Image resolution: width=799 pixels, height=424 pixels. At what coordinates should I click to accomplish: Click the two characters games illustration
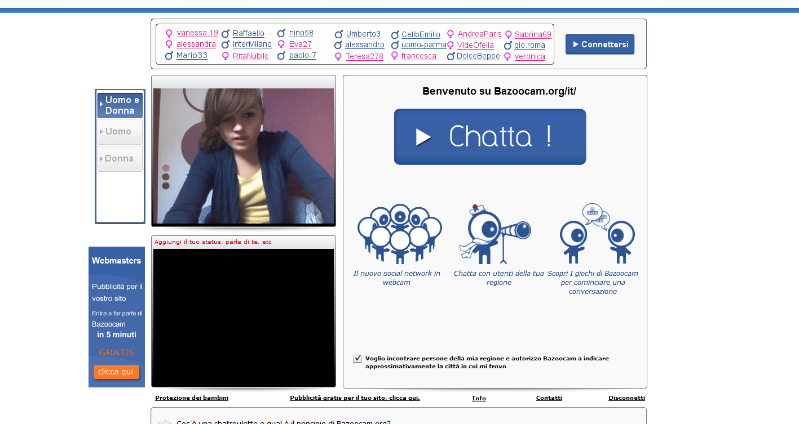click(x=597, y=233)
